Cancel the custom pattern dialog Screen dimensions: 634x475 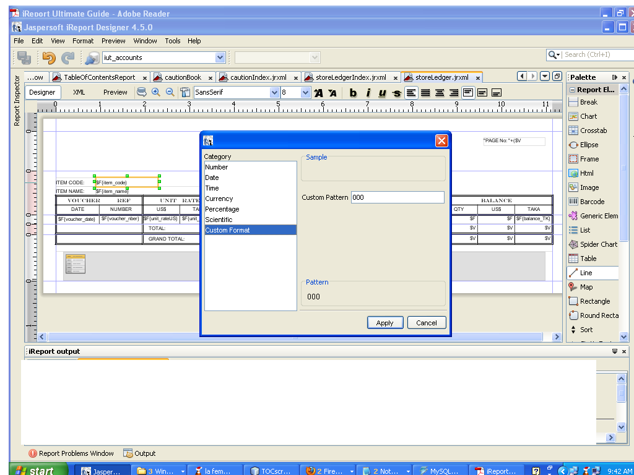[x=427, y=322]
